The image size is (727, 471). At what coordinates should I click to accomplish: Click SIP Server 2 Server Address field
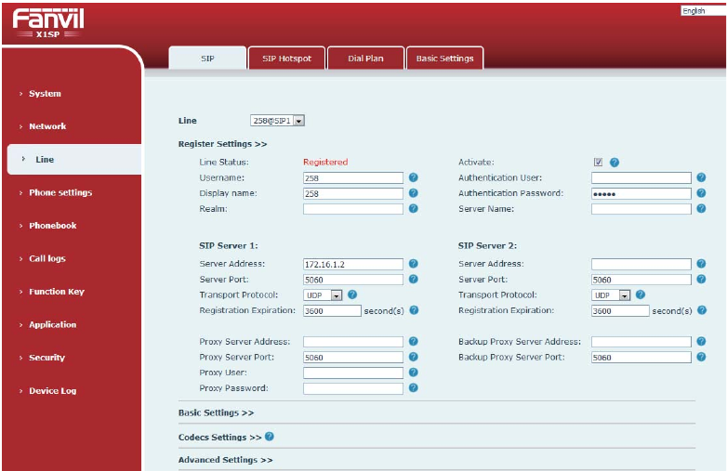pos(641,264)
